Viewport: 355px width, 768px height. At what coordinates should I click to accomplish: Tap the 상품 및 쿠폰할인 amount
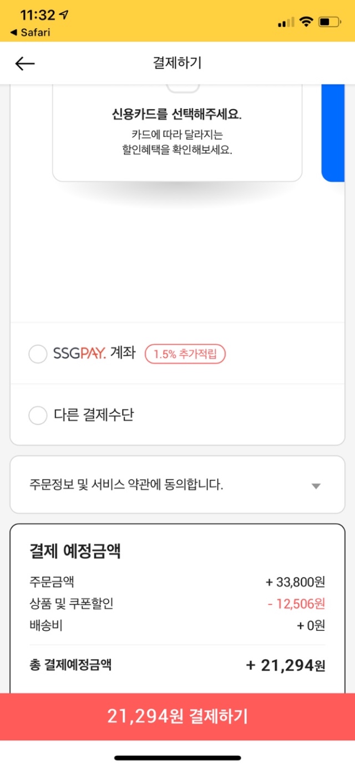296,603
